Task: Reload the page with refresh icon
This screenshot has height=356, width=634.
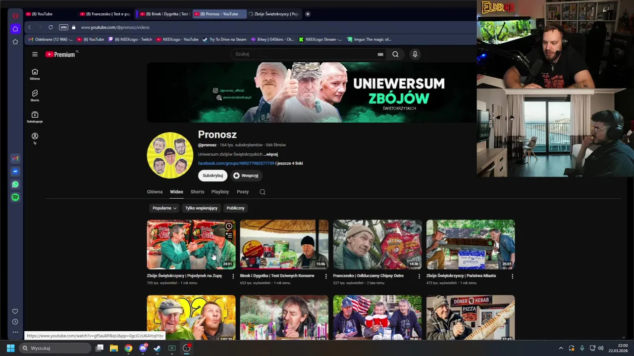Action: point(51,27)
